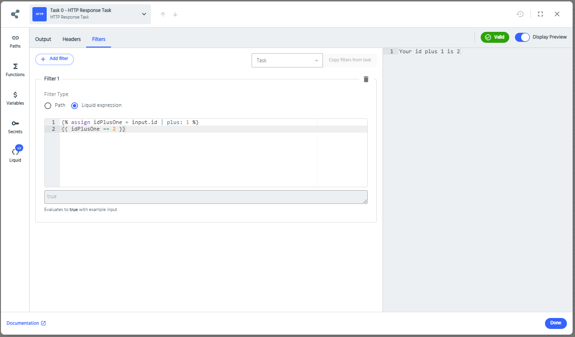
Task: Open the Functions sidebar panel
Action: (x=15, y=70)
